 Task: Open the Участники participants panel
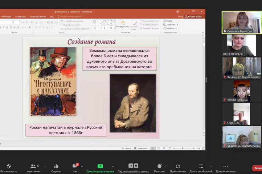pyautogui.click(x=33, y=166)
